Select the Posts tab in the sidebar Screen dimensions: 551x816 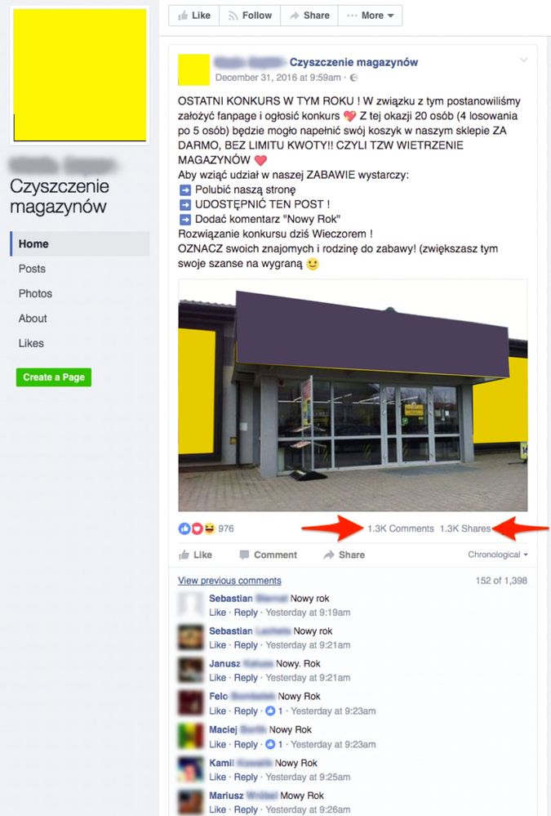pyautogui.click(x=33, y=269)
